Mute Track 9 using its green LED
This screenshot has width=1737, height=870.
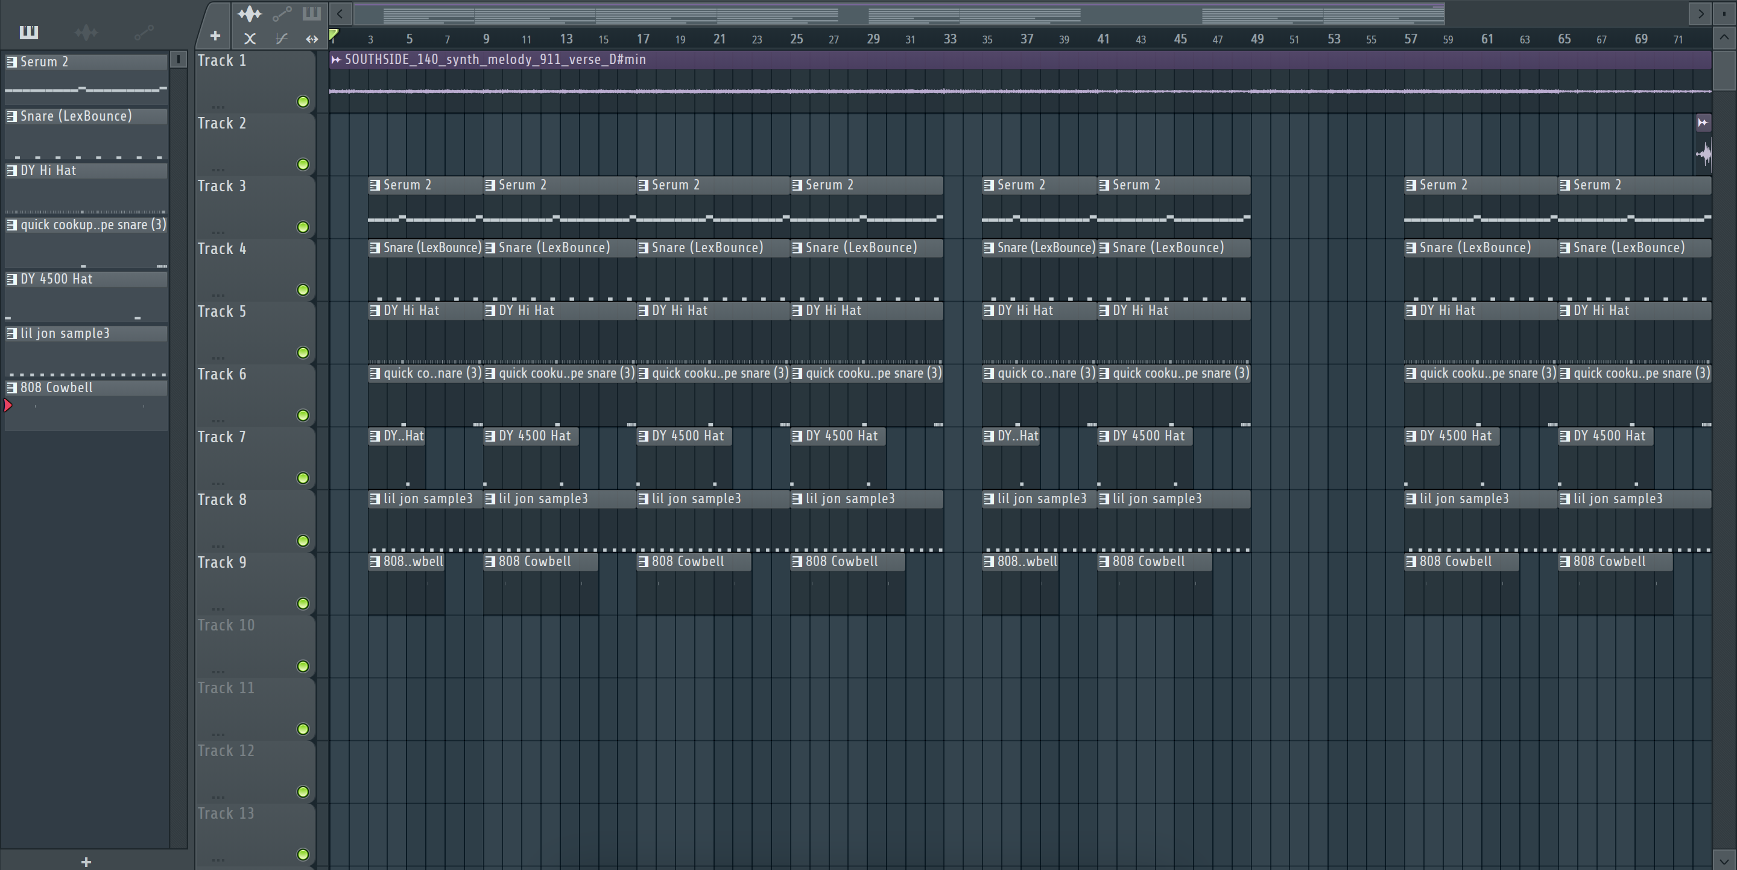coord(303,603)
